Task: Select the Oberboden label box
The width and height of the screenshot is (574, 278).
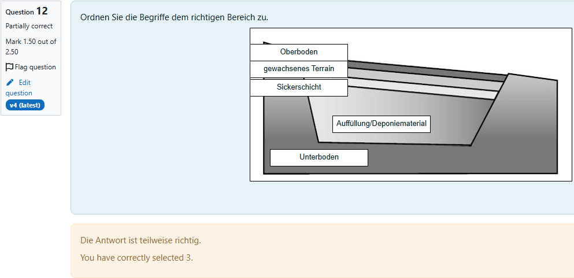Action: tap(299, 53)
